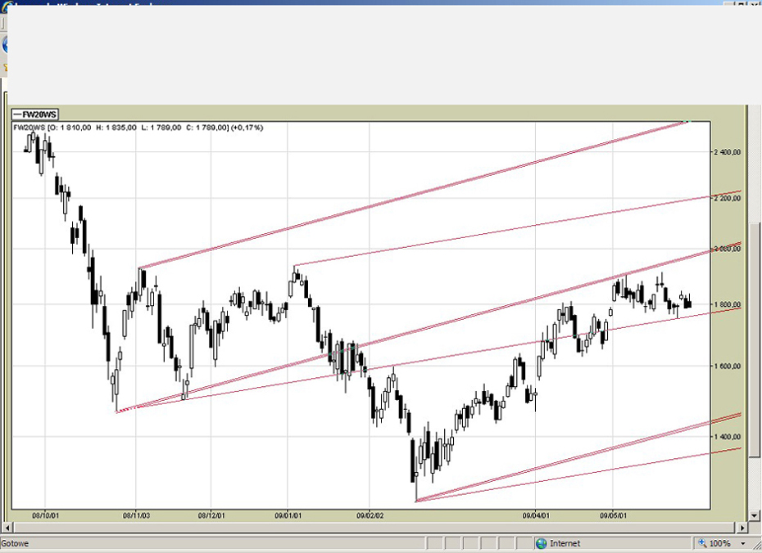Click the Gotowe status bar text
The image size is (762, 553).
click(15, 543)
